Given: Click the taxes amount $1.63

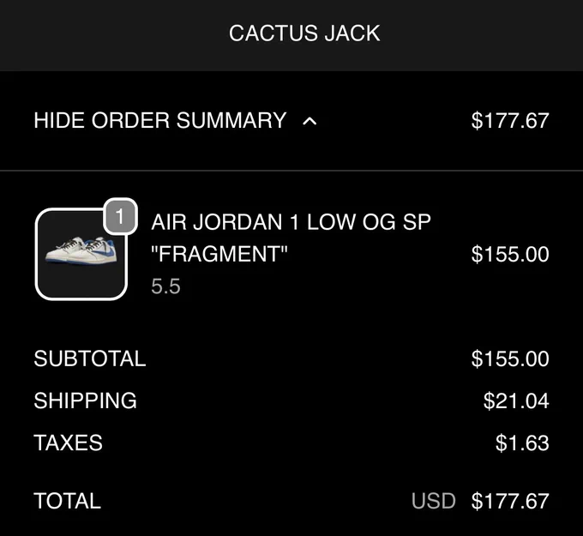Looking at the screenshot, I should pos(522,443).
